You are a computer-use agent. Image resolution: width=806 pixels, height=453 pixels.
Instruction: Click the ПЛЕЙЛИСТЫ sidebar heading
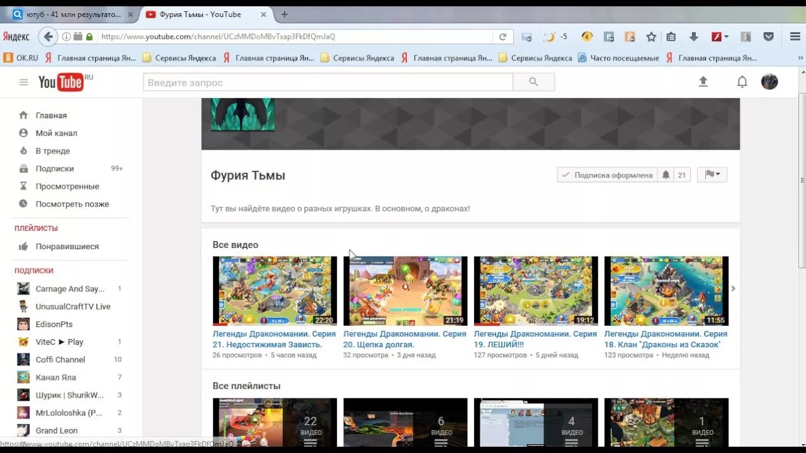[x=36, y=228]
